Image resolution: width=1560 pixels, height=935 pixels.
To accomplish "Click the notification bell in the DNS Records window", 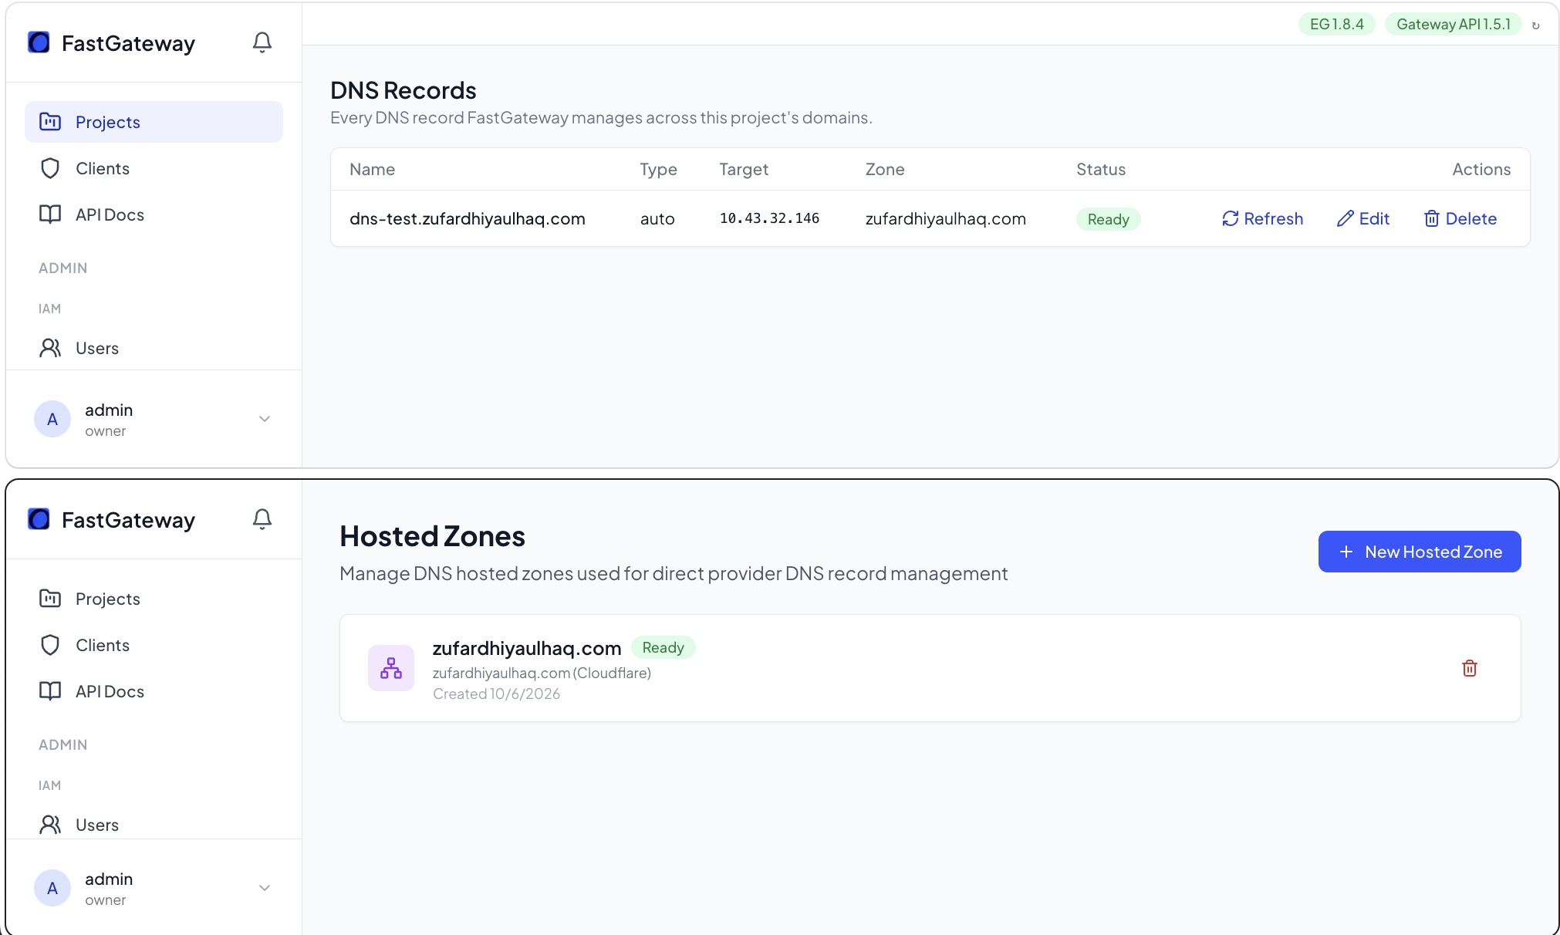I will tap(262, 42).
